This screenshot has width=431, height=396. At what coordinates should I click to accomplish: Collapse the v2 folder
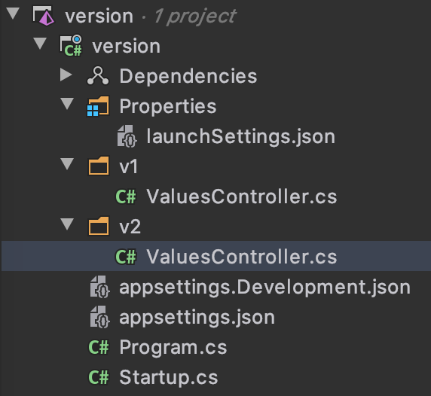point(67,224)
